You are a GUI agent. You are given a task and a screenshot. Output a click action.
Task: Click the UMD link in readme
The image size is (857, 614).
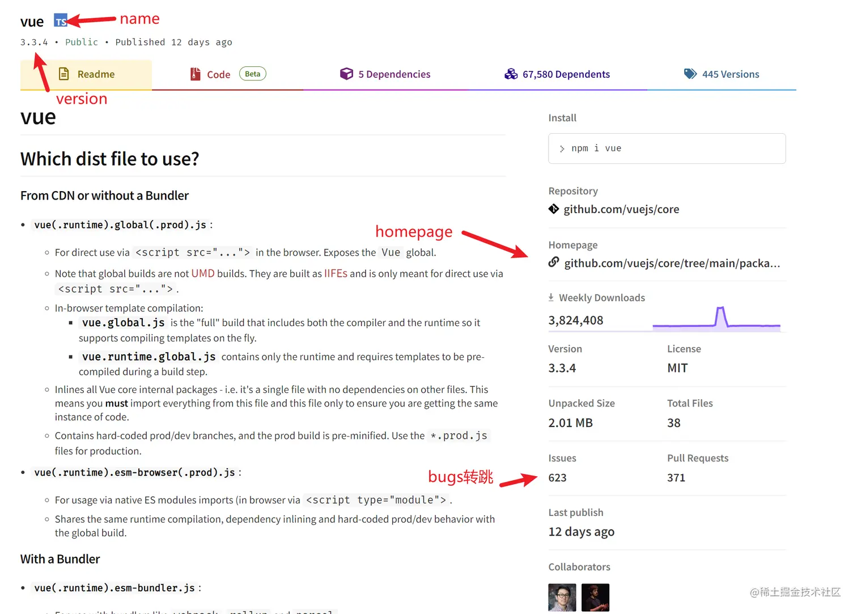(x=203, y=273)
